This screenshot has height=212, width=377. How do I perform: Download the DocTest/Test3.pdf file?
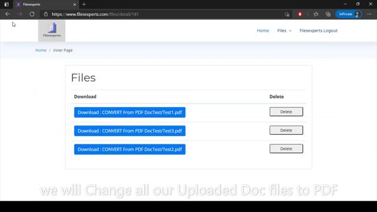click(130, 131)
